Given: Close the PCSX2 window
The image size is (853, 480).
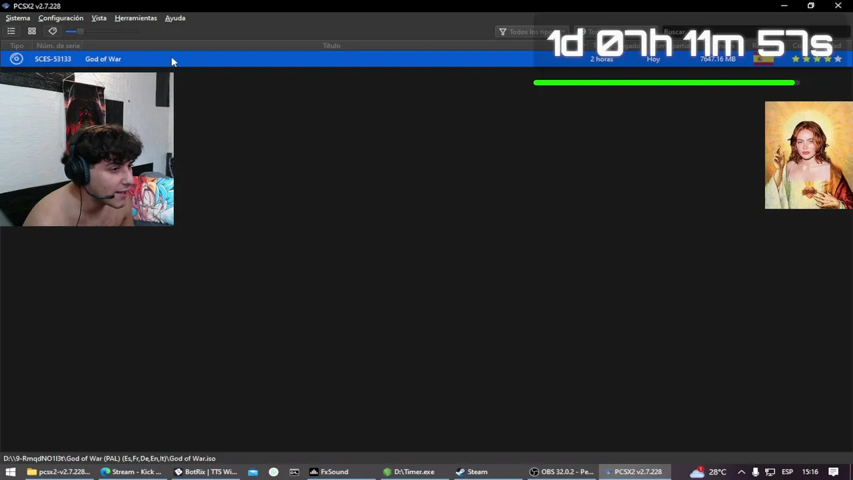Looking at the screenshot, I should 838,6.
